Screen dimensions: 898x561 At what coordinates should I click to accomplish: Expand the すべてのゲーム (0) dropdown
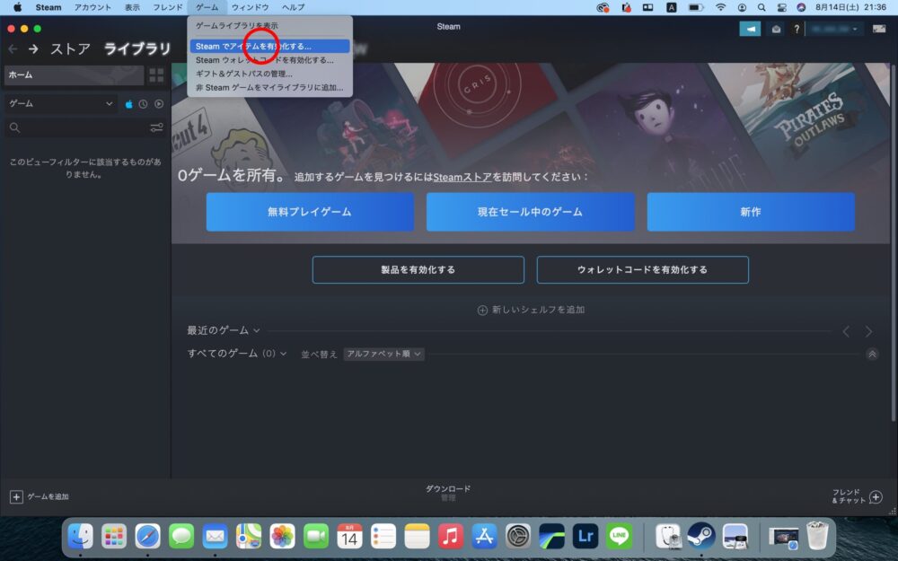[x=237, y=354]
